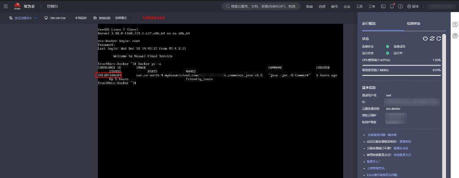The height and width of the screenshot is (178, 459).
Task: Switch to the 检测帮助 tab
Action: click(414, 24)
